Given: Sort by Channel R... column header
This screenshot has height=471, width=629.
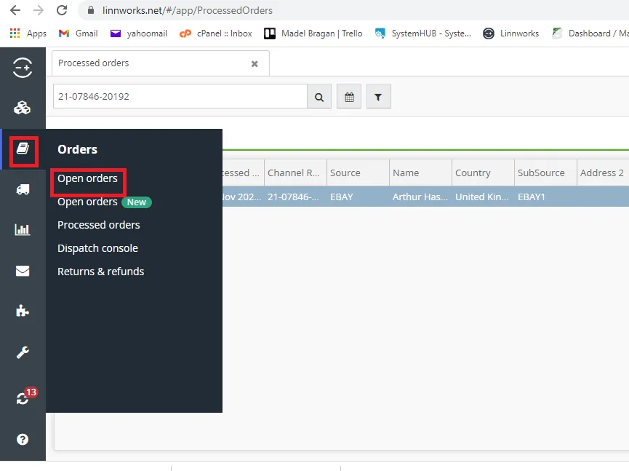Looking at the screenshot, I should [x=295, y=173].
